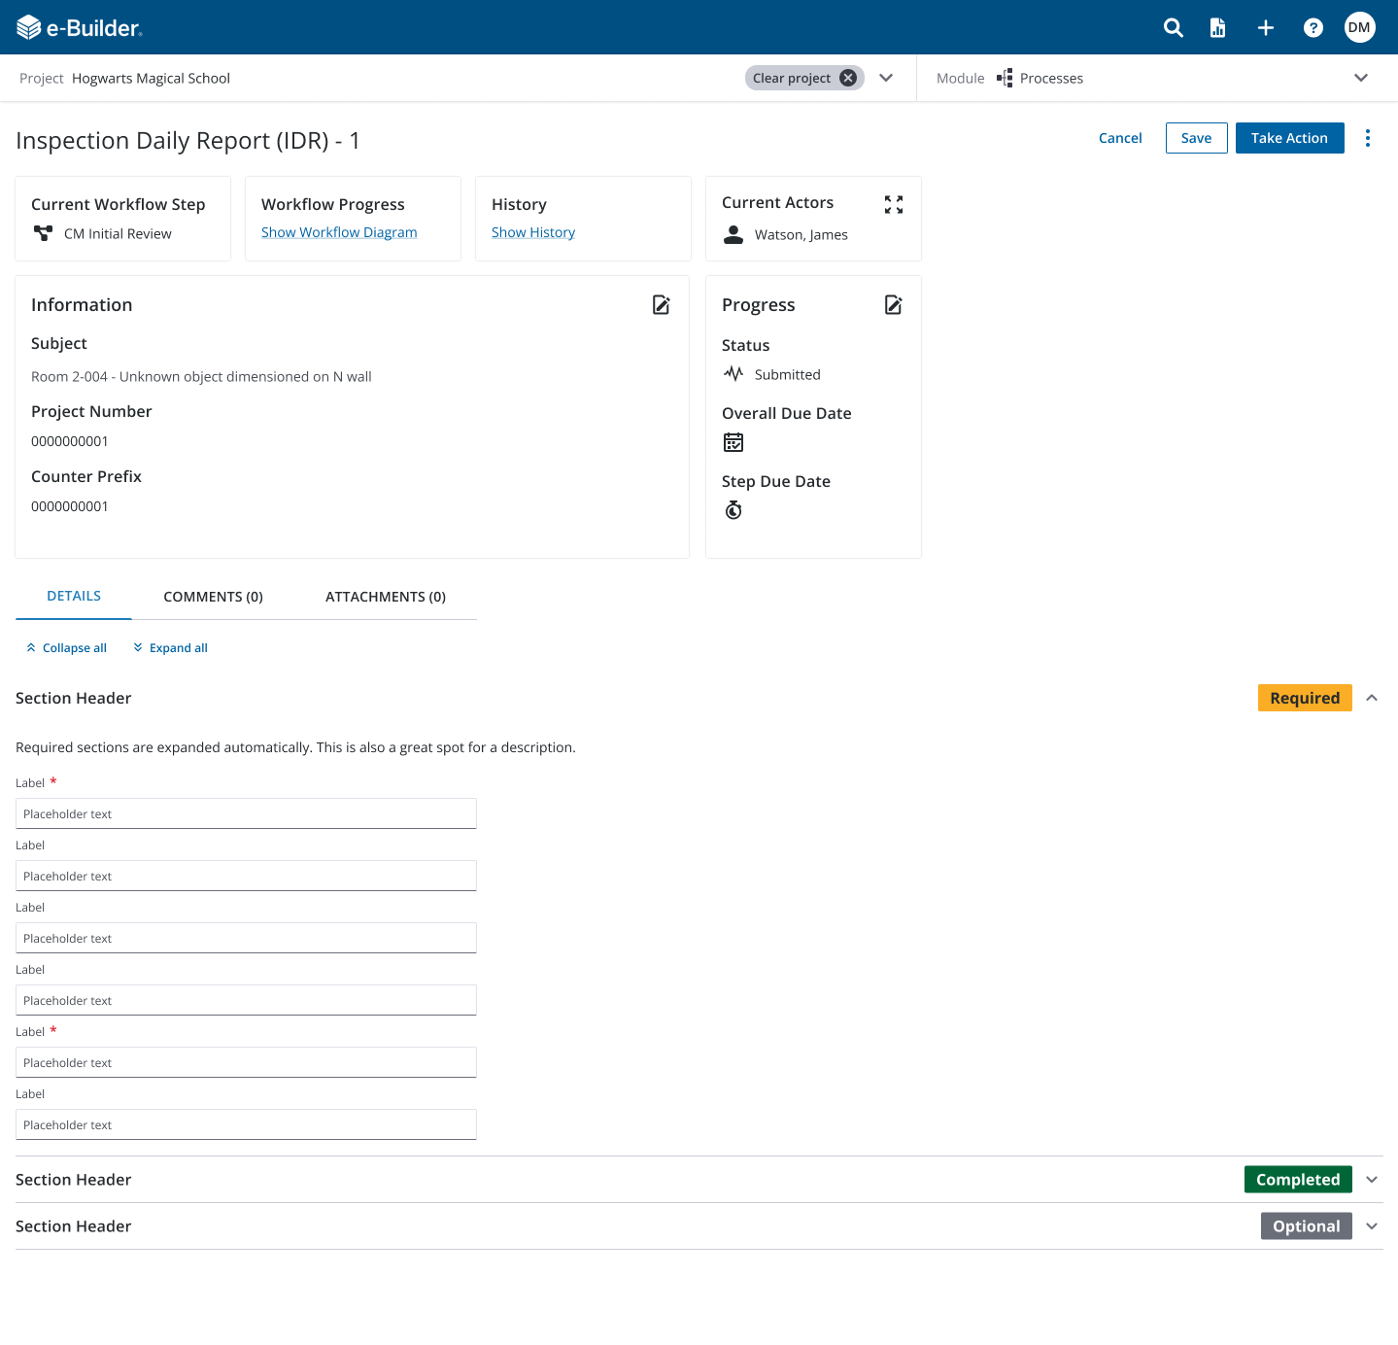Click the Hogwarts Magical School project name
The image size is (1398, 1345).
[x=151, y=78]
